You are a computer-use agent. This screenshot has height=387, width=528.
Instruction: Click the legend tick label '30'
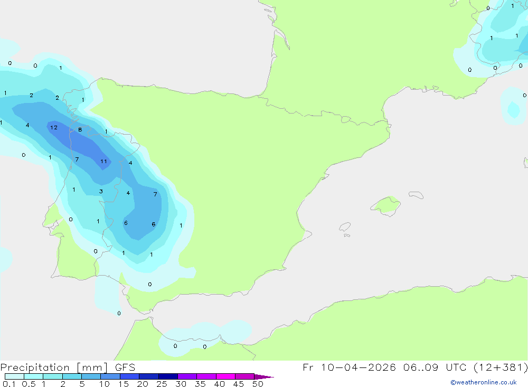181,384
